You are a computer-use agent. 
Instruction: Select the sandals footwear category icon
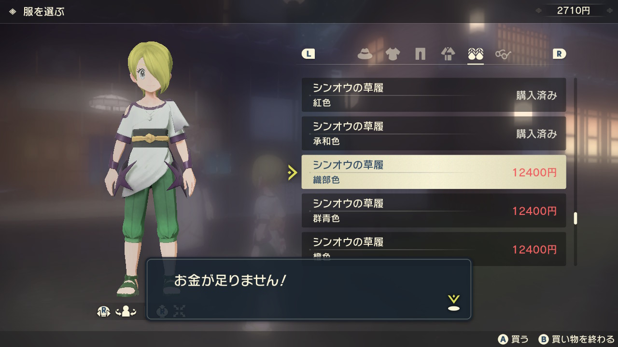(x=476, y=54)
